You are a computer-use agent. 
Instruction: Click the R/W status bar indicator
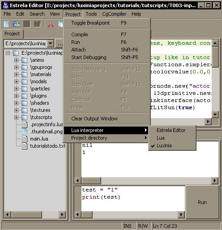point(143,226)
